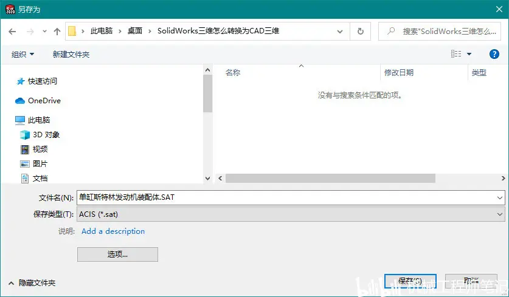This screenshot has width=509, height=297.
Task: Change view layout icon
Action: click(456, 54)
